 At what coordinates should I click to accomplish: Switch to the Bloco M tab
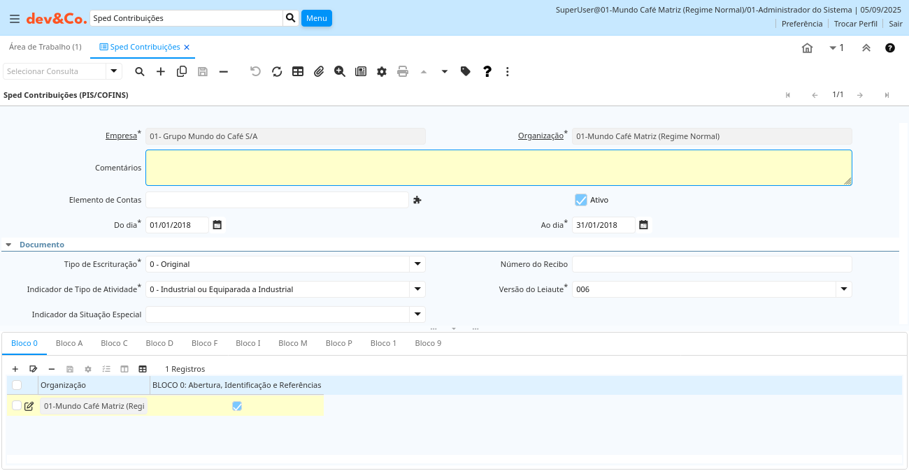292,343
